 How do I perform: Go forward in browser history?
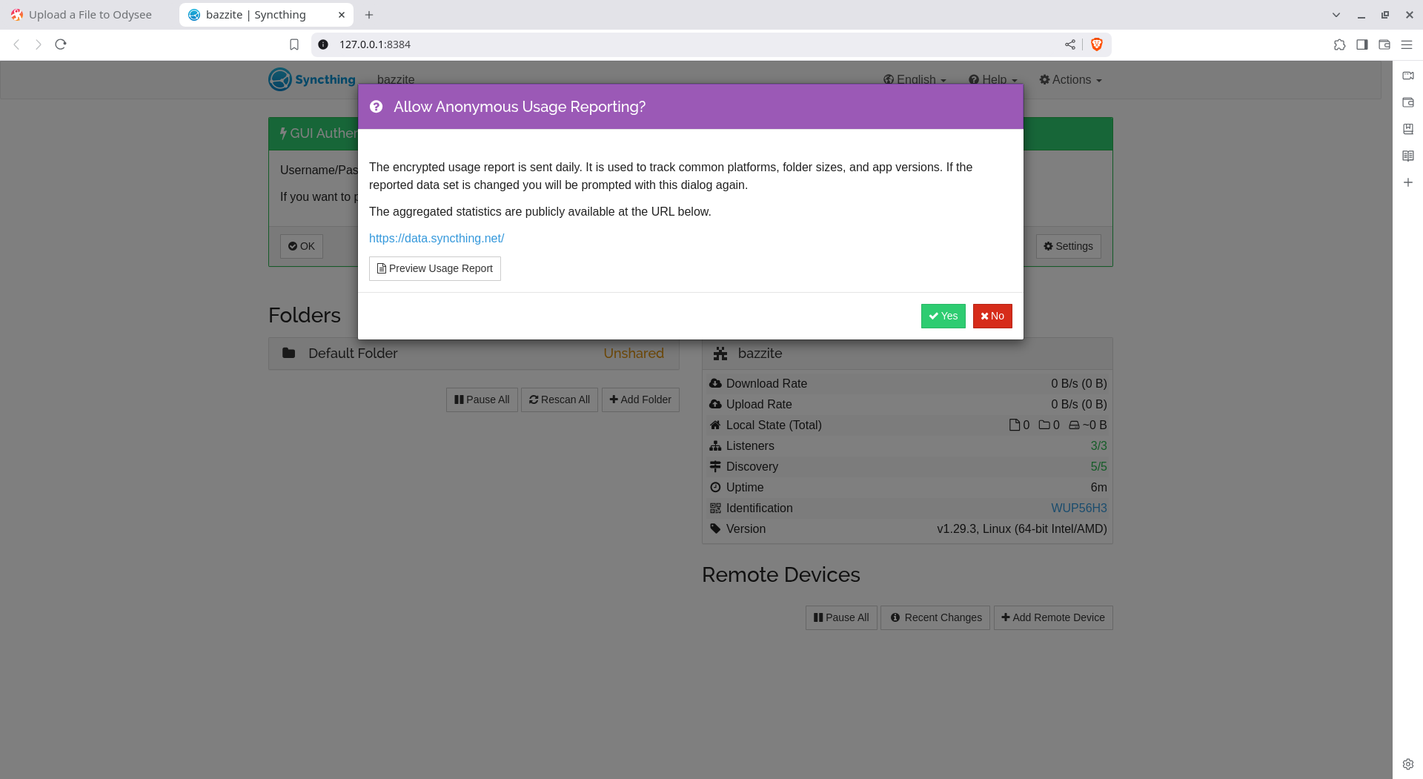point(39,44)
